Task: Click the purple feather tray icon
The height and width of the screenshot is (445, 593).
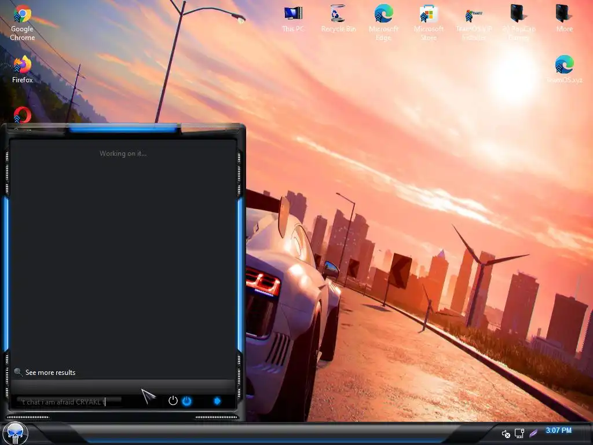Action: (533, 433)
